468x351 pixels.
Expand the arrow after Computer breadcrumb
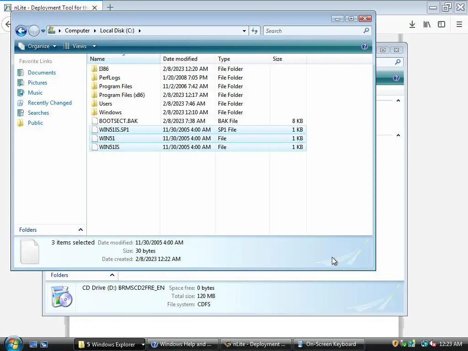tap(95, 31)
